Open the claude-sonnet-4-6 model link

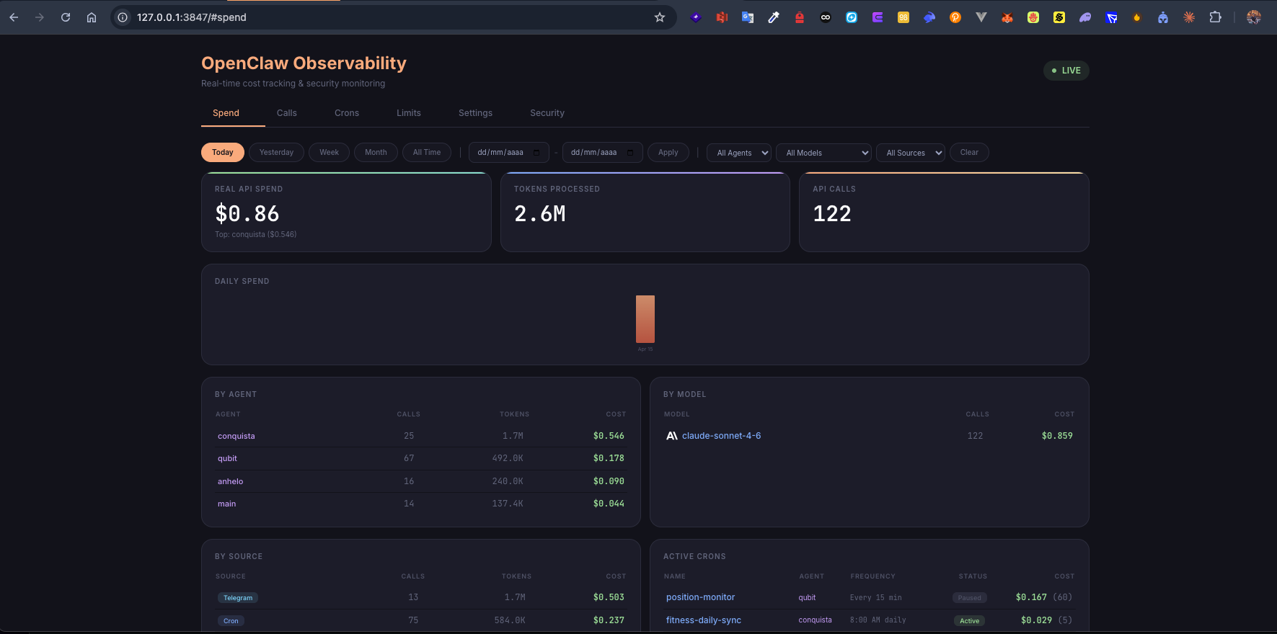click(x=721, y=436)
